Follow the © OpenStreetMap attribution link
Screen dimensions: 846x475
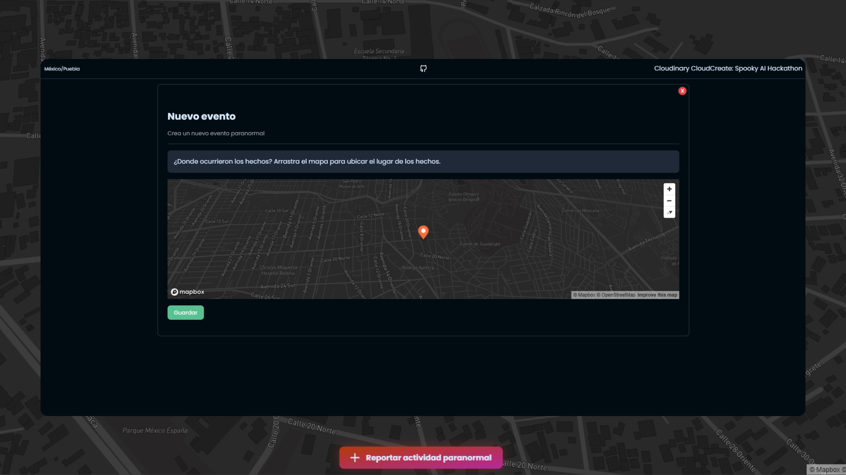point(616,295)
